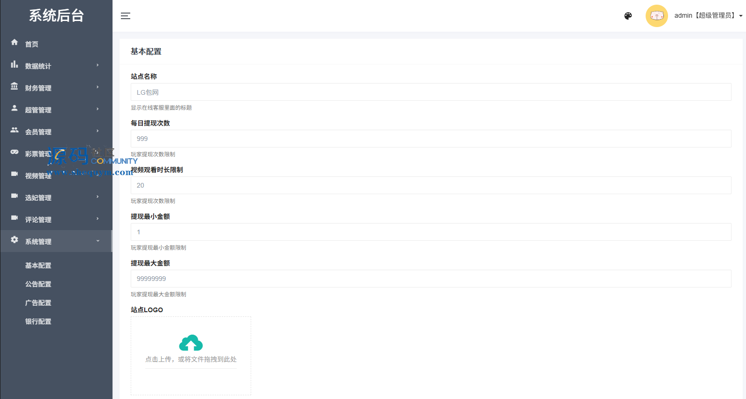The width and height of the screenshot is (746, 399).
Task: Click the bank icon for 财务管理
Action: [14, 86]
